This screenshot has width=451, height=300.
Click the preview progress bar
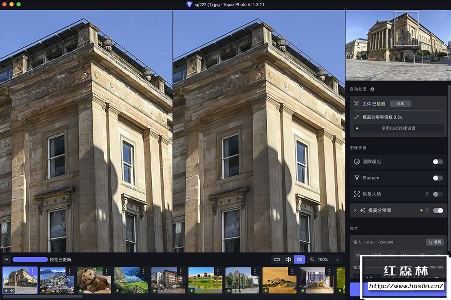click(x=30, y=260)
